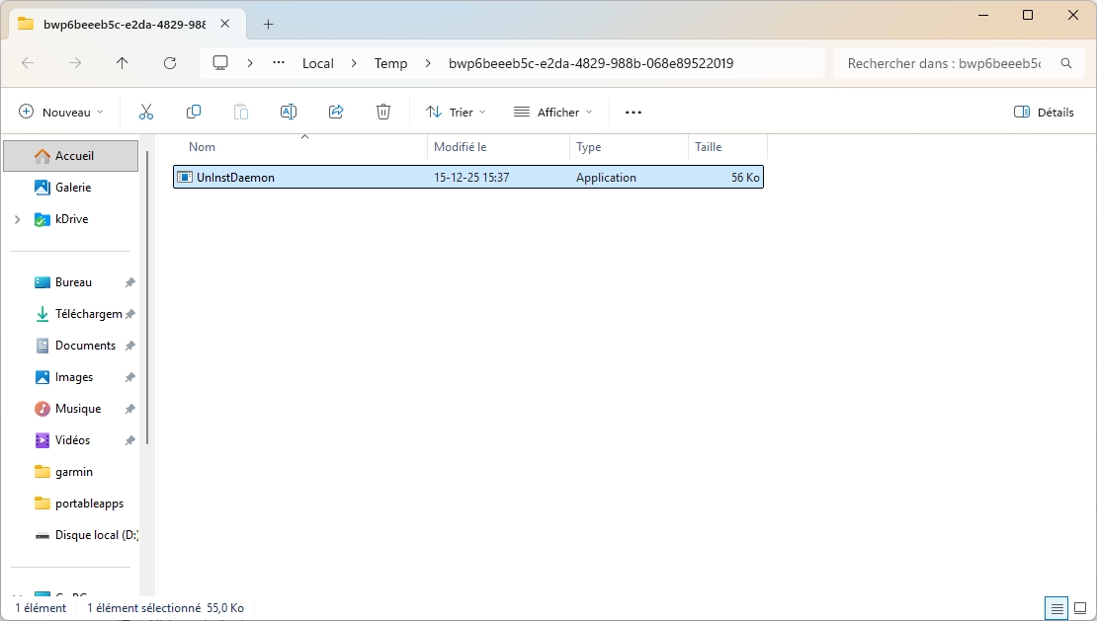
Task: Switch to large thumbnails view
Action: 1080,608
